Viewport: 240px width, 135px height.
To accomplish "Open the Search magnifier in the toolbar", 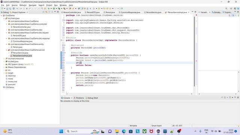I will click(226, 9).
